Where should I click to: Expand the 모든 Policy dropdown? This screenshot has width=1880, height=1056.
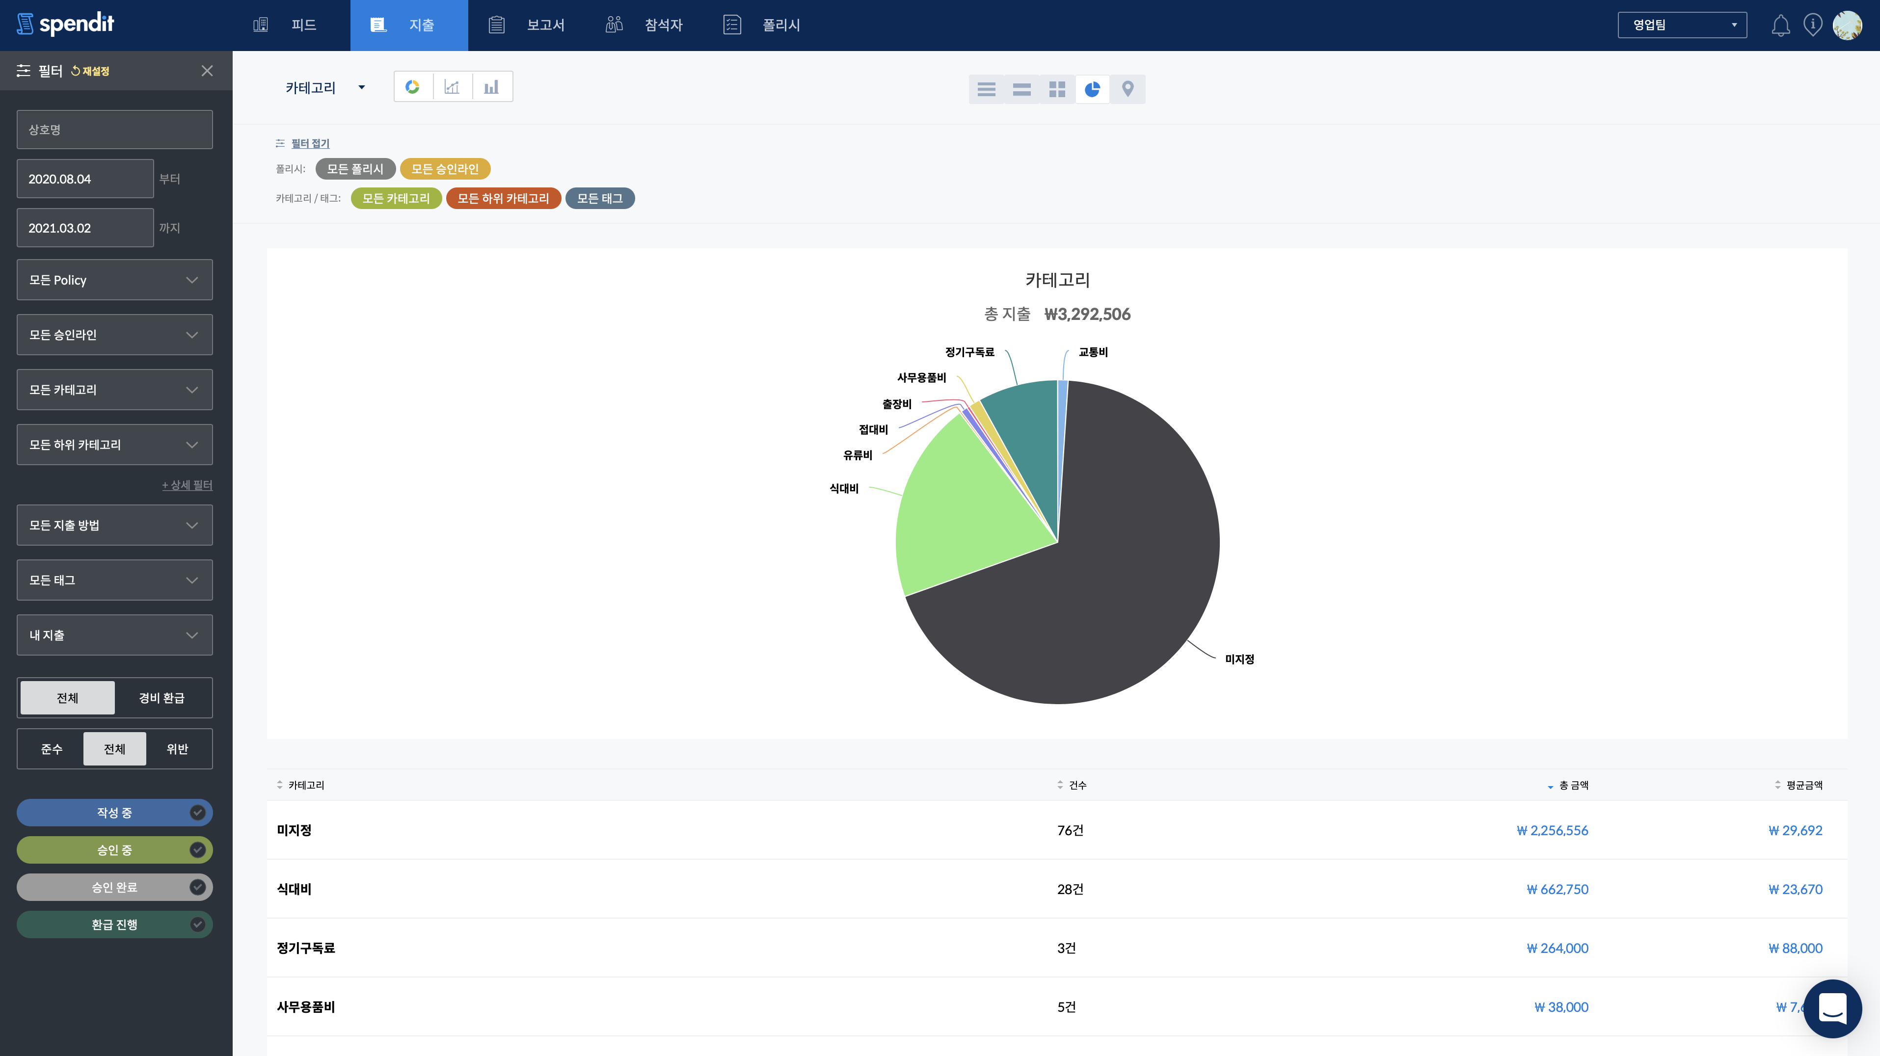coord(114,280)
